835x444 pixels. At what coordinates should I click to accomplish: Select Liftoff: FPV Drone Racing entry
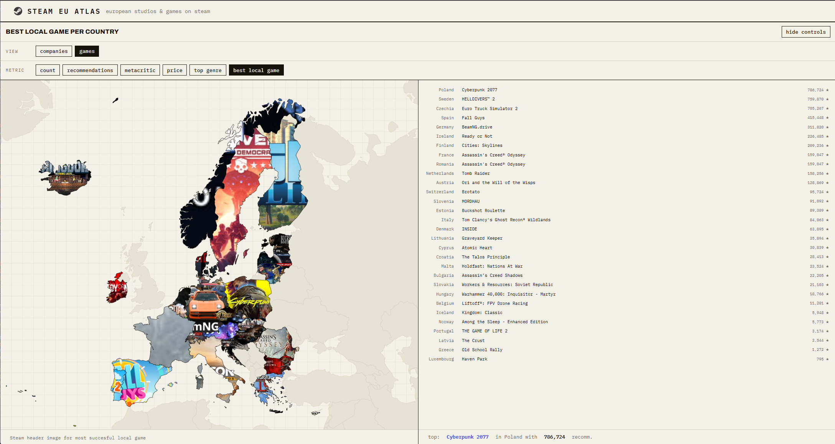point(494,303)
